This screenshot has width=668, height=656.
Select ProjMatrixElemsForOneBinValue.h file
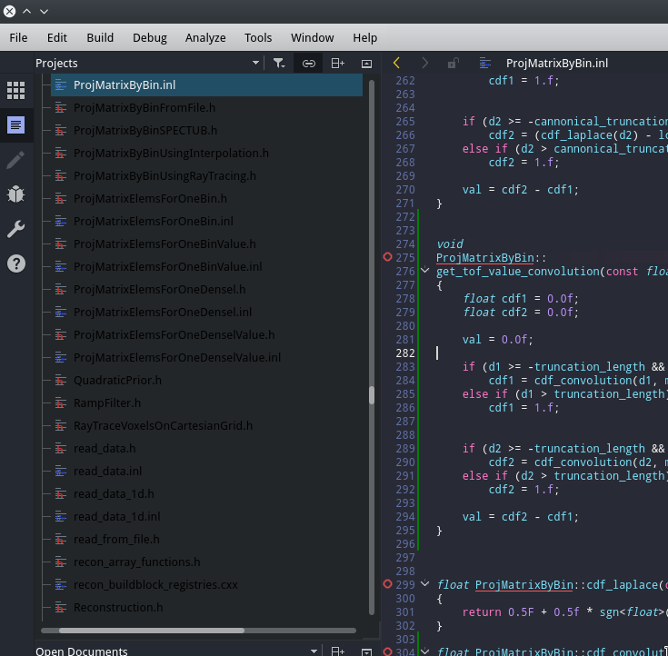click(165, 244)
